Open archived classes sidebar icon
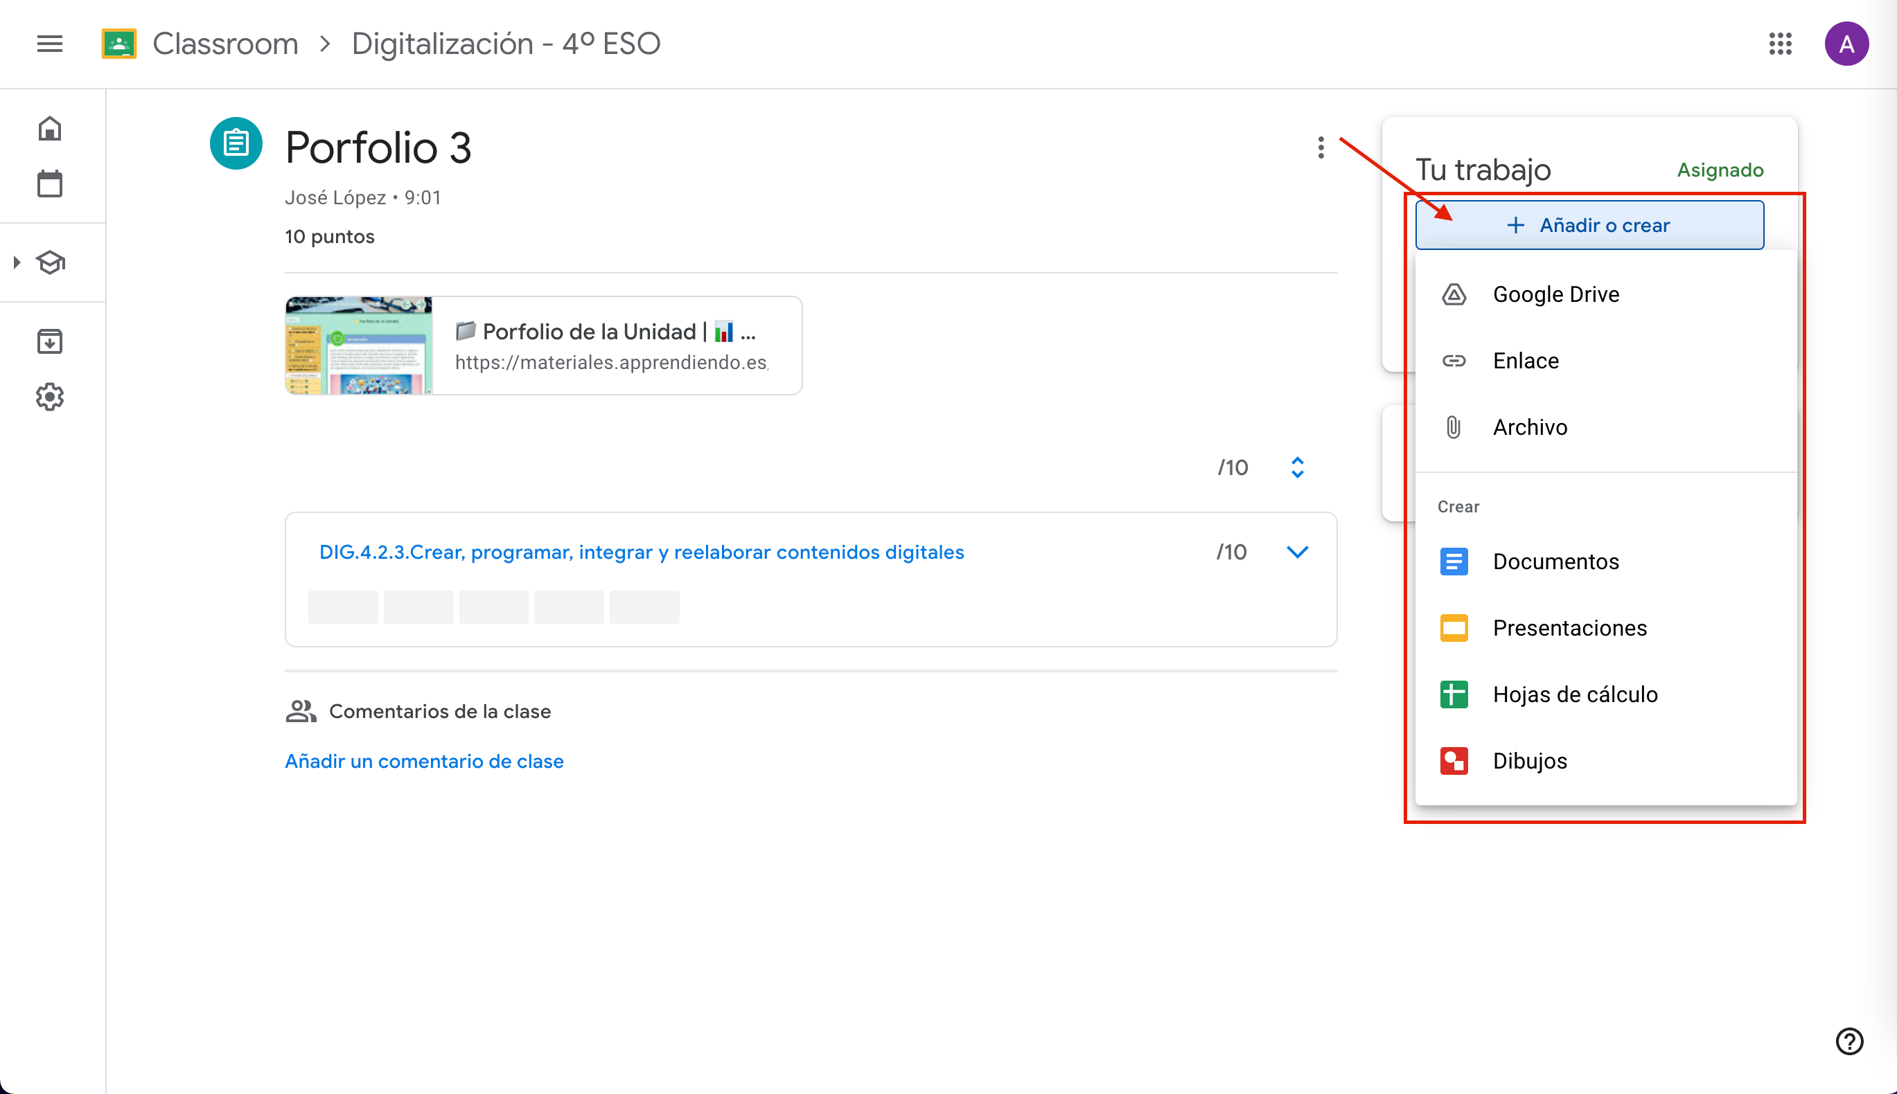 (x=50, y=342)
